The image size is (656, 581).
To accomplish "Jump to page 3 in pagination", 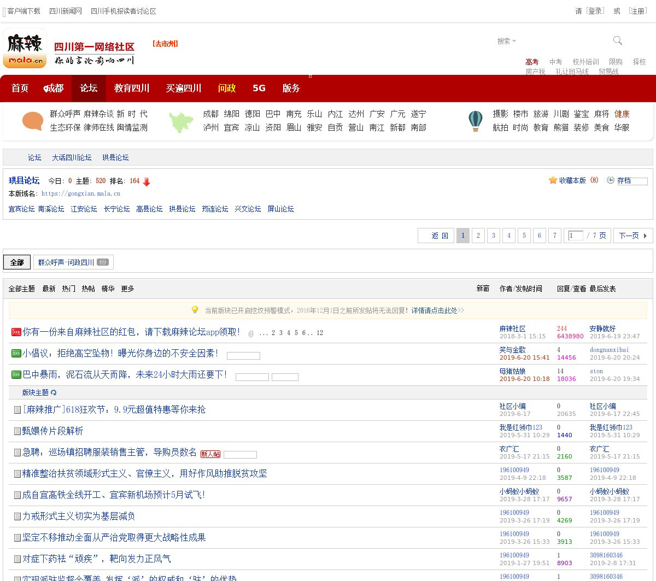I will 493,236.
